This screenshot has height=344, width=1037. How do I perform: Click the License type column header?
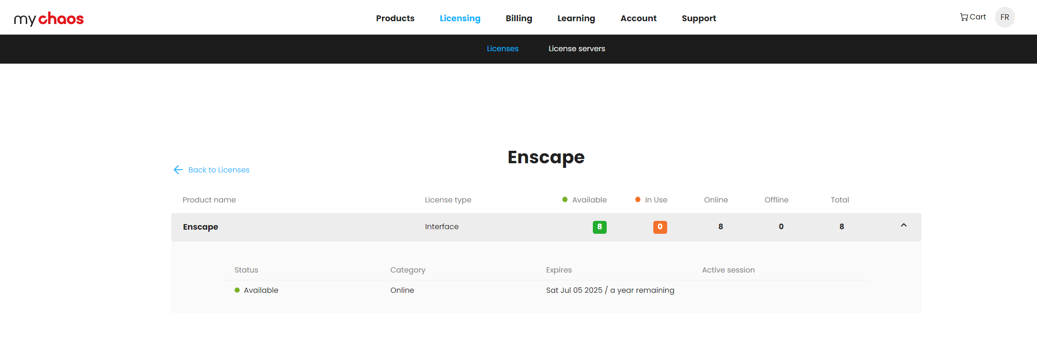(448, 200)
